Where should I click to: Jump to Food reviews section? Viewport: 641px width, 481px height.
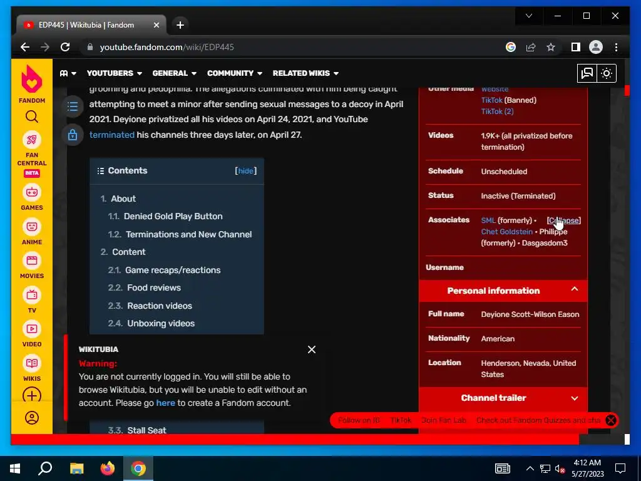[x=154, y=287]
